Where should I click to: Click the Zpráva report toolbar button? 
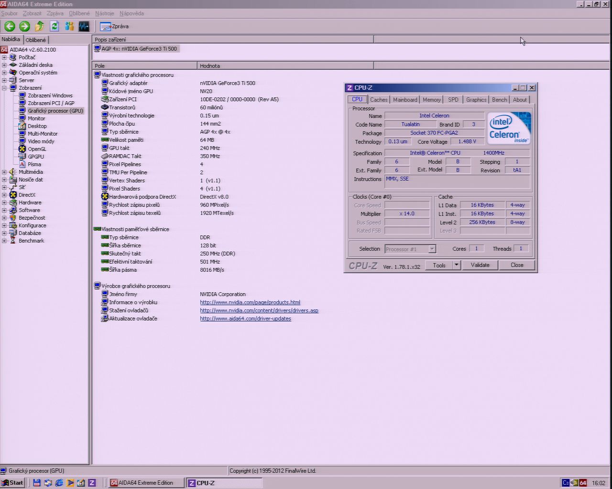coord(114,26)
